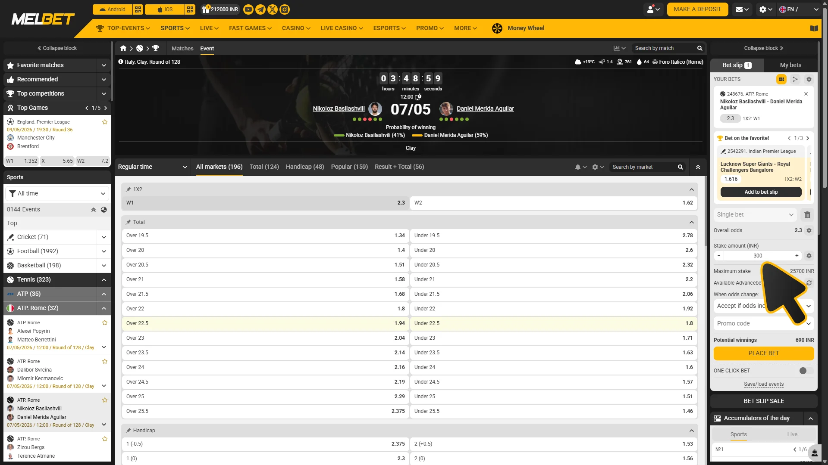
Task: Open the user account icon
Action: [x=653, y=9]
